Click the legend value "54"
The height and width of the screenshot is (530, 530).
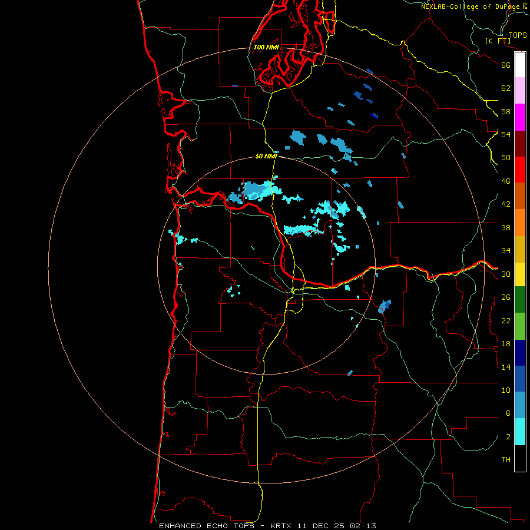506,134
